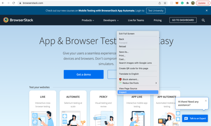Click the GO TO DASHBOARD button
Screen dimensions: 211x126
pyautogui.click(x=183, y=20)
